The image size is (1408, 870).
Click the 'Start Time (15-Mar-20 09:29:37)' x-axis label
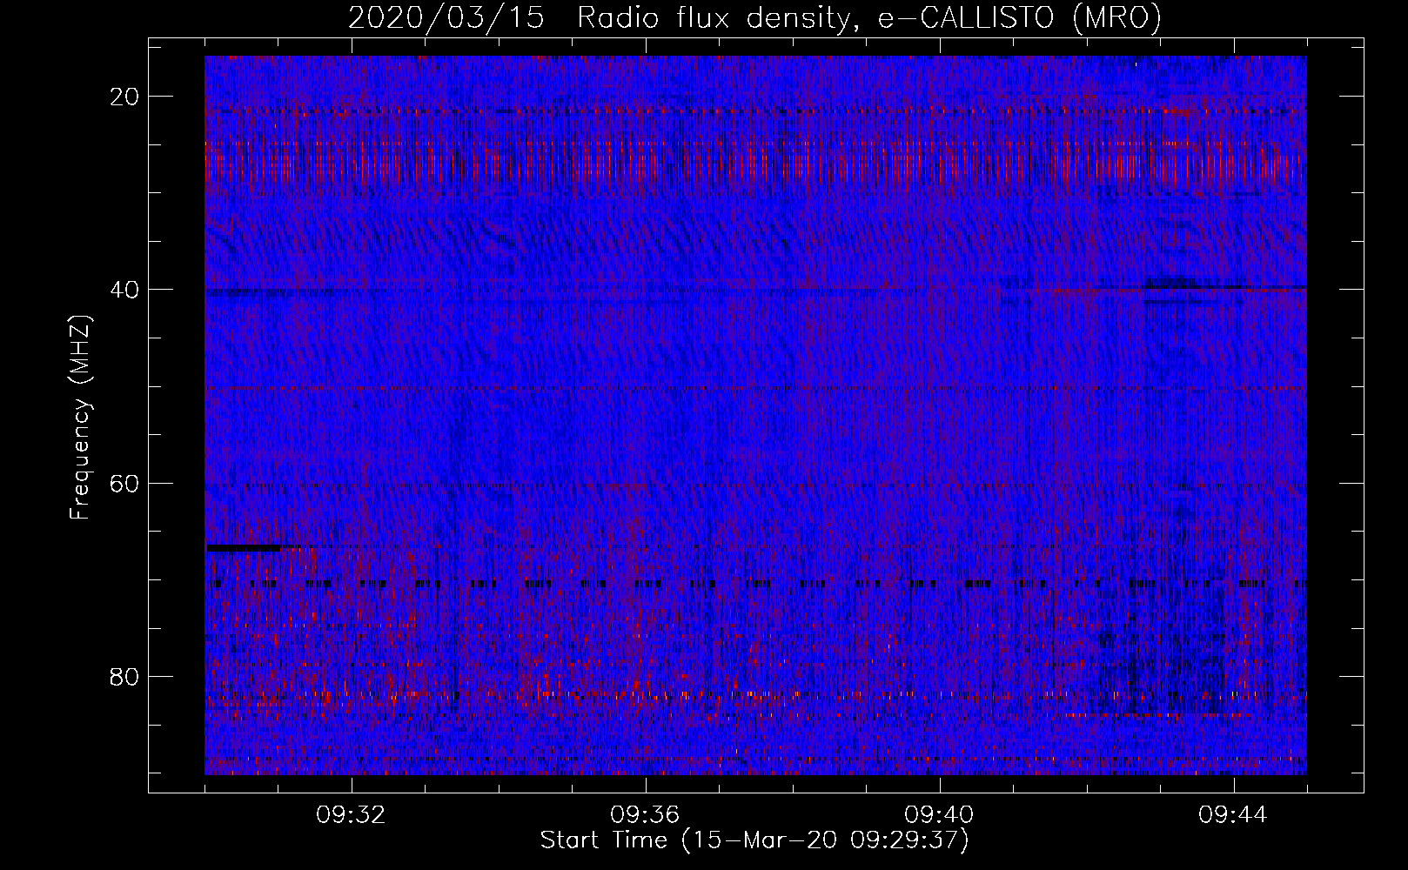click(754, 840)
